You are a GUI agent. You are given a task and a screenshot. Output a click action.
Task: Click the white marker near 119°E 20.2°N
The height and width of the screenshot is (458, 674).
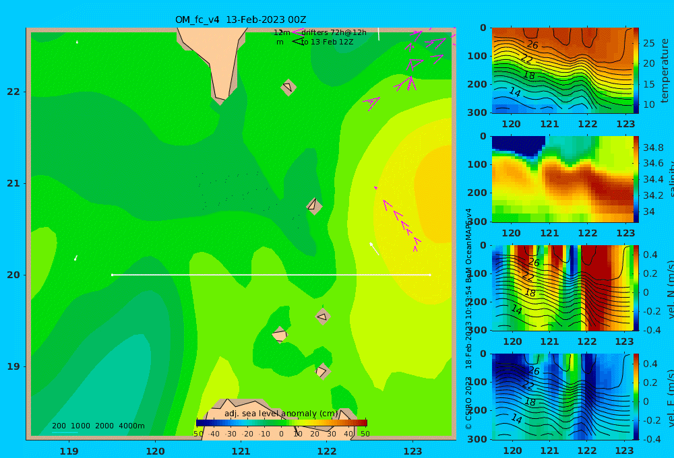tap(75, 258)
